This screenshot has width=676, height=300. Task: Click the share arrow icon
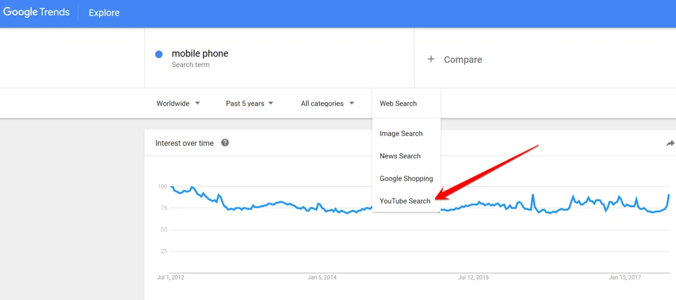coord(670,143)
